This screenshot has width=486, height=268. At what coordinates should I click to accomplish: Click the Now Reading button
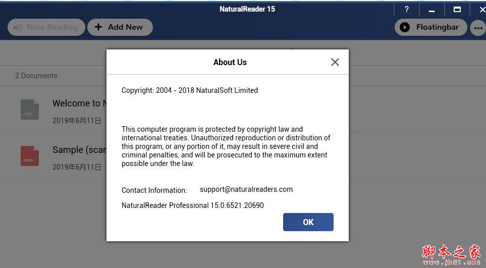pos(46,27)
